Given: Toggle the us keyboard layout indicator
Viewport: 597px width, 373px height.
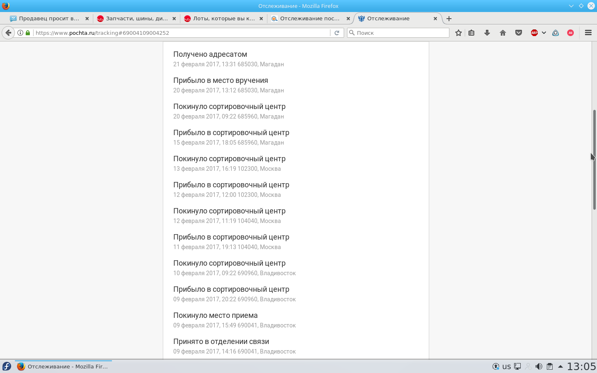Looking at the screenshot, I should tap(507, 366).
